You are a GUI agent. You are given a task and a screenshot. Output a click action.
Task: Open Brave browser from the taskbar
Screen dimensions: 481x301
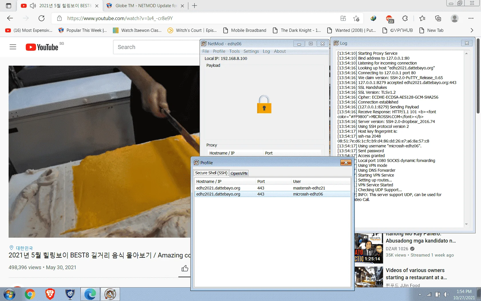[50, 294]
